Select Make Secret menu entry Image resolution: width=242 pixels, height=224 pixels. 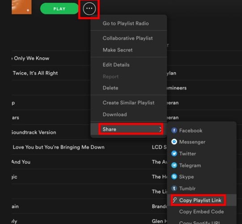click(x=118, y=50)
